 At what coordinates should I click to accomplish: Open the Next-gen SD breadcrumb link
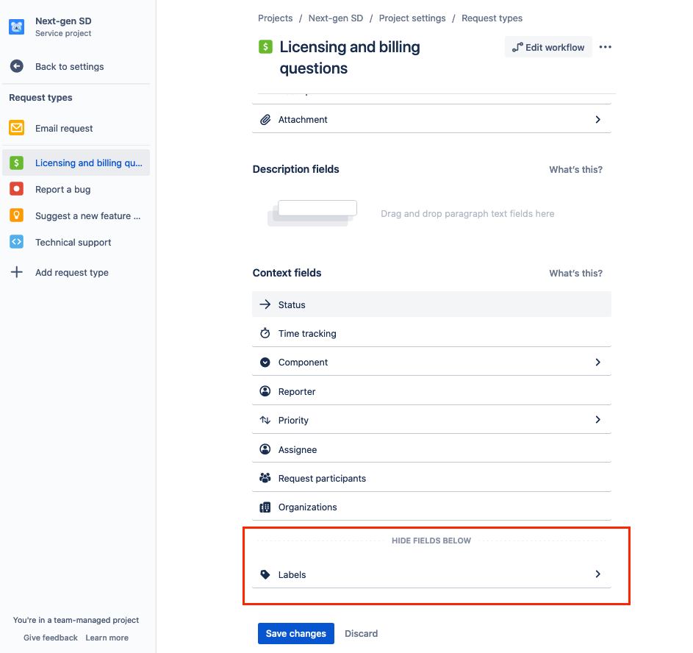(335, 18)
